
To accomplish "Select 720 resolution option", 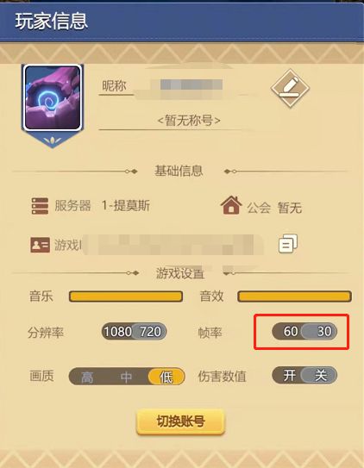I will coord(150,332).
